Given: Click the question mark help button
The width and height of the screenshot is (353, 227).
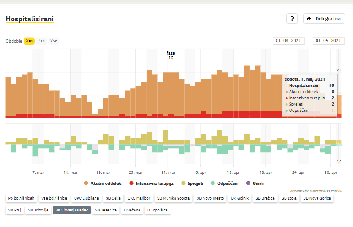Looking at the screenshot, I should pyautogui.click(x=291, y=19).
